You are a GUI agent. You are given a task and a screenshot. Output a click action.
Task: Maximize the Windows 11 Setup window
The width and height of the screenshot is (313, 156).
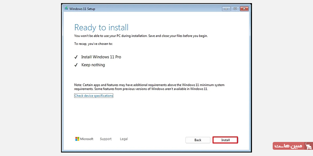point(235,9)
